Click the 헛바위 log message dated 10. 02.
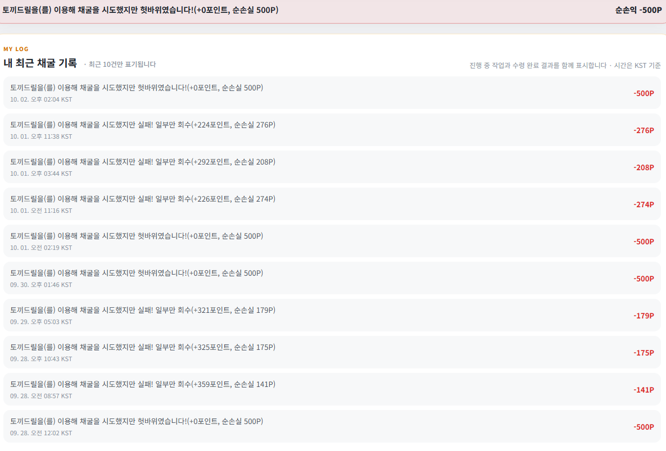 pos(137,88)
